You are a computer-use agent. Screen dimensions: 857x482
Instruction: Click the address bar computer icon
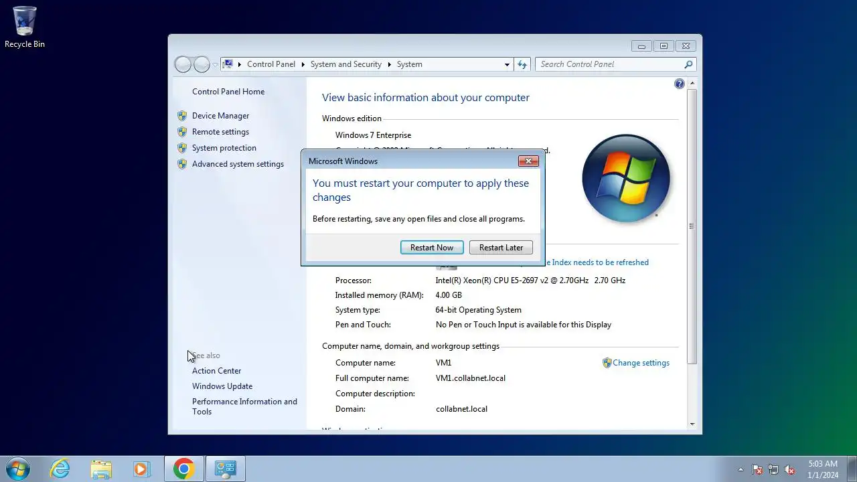[x=228, y=64]
